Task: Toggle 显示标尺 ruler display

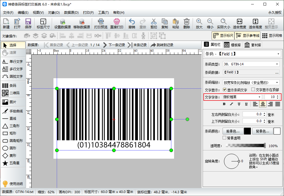Action: [x=223, y=36]
